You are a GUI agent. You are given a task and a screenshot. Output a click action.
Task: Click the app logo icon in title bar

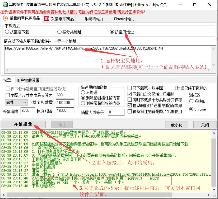5,5
